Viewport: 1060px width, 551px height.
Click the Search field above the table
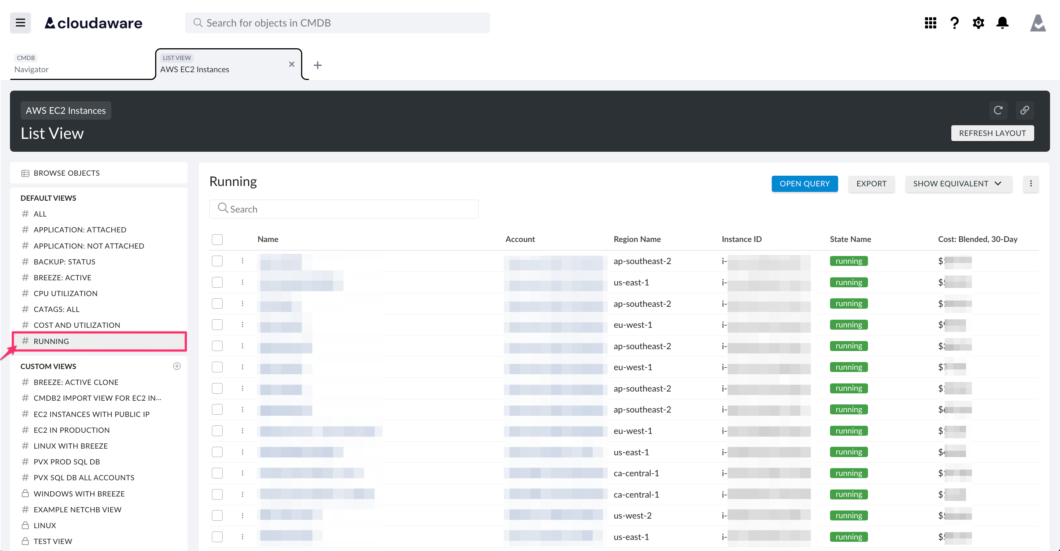344,209
